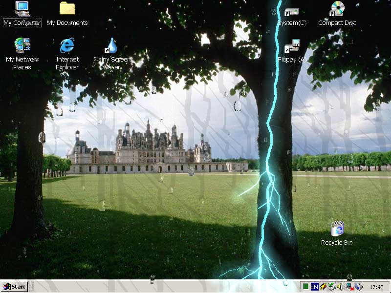Click the 17:48 taskbar clock
This screenshot has height=293, width=391.
pyautogui.click(x=376, y=287)
